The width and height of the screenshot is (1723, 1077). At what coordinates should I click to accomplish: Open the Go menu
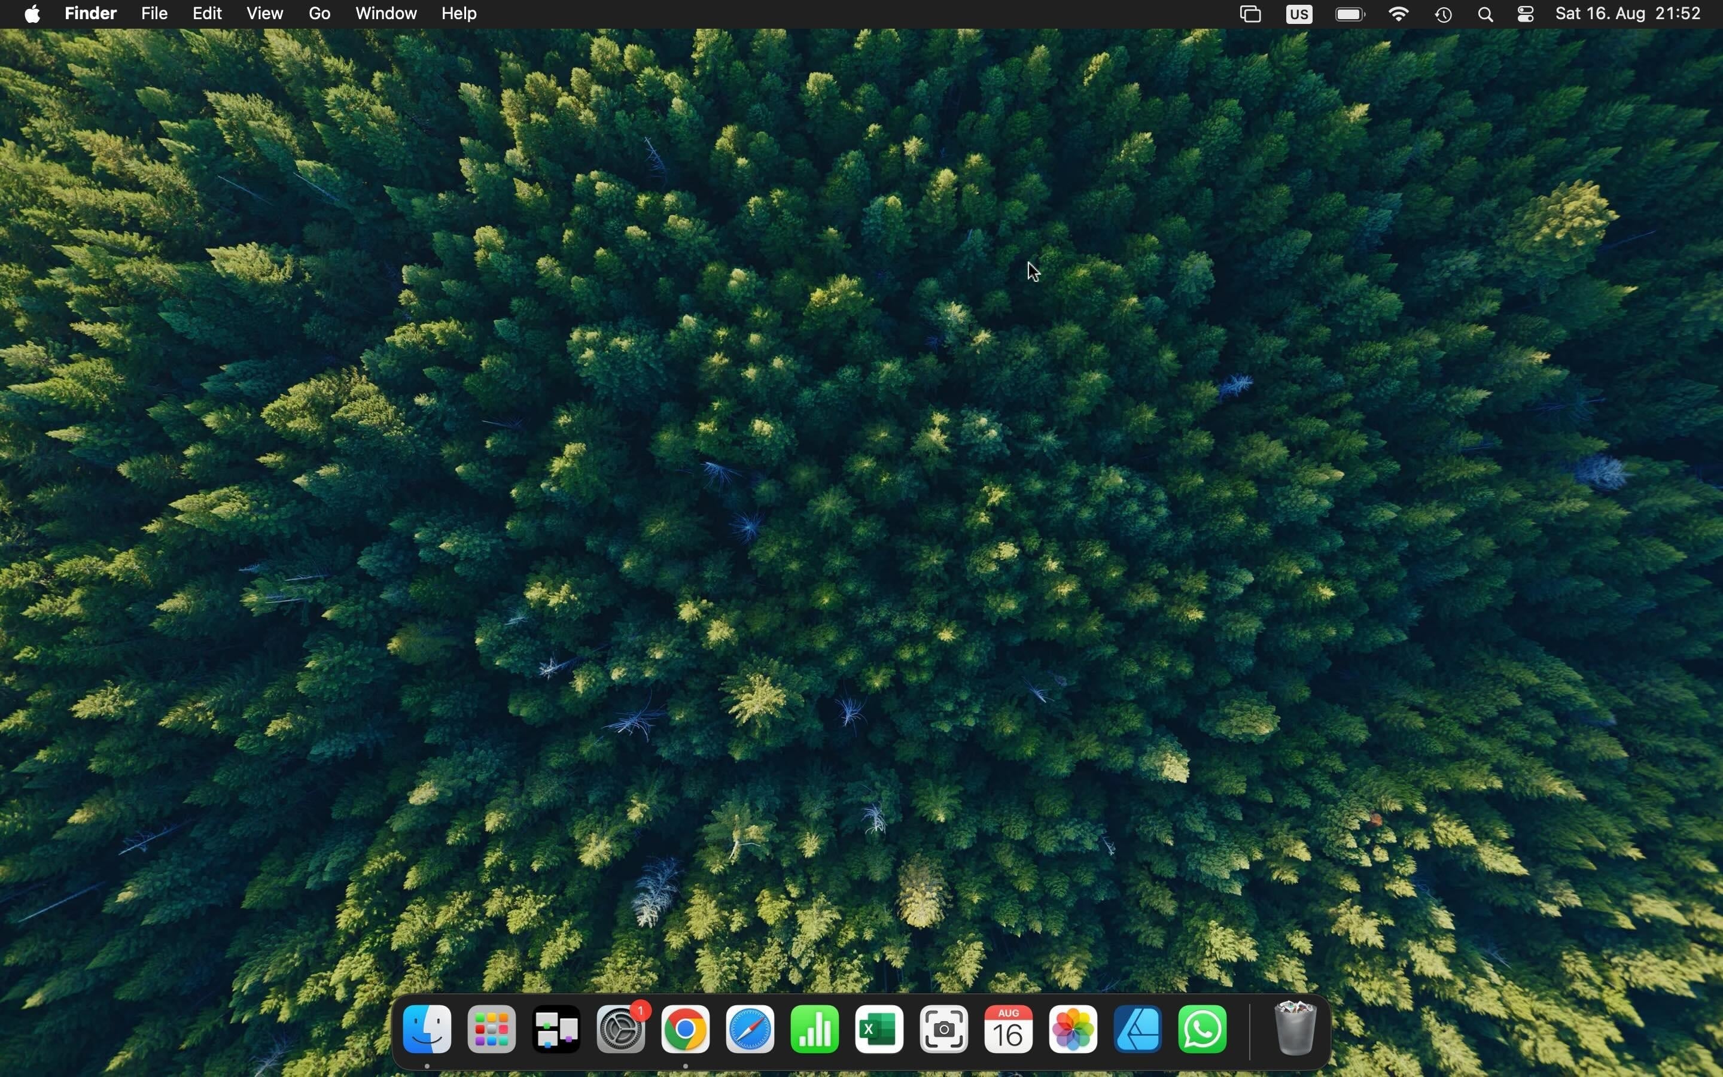tap(319, 14)
